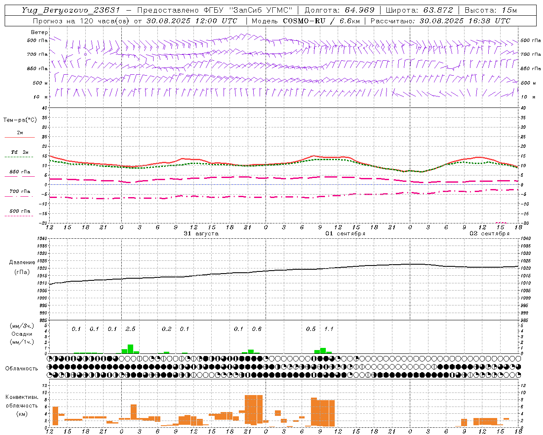The height and width of the screenshot is (435, 543).
Task: Click the (км) unit label under convective cloudiness
Action: coord(22,414)
